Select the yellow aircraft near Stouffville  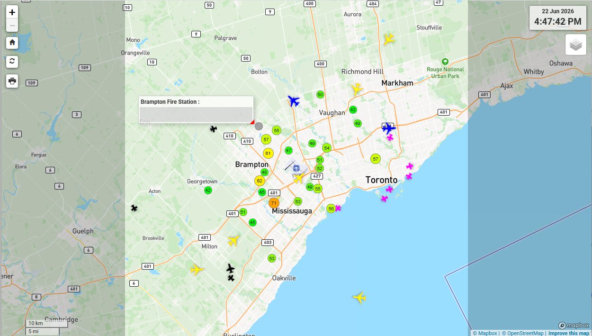click(x=389, y=39)
